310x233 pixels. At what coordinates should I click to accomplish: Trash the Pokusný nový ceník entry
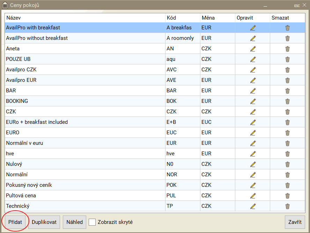[x=287, y=185]
